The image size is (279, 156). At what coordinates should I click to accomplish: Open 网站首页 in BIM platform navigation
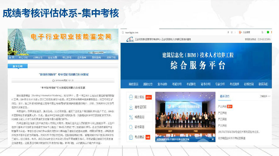point(133,84)
